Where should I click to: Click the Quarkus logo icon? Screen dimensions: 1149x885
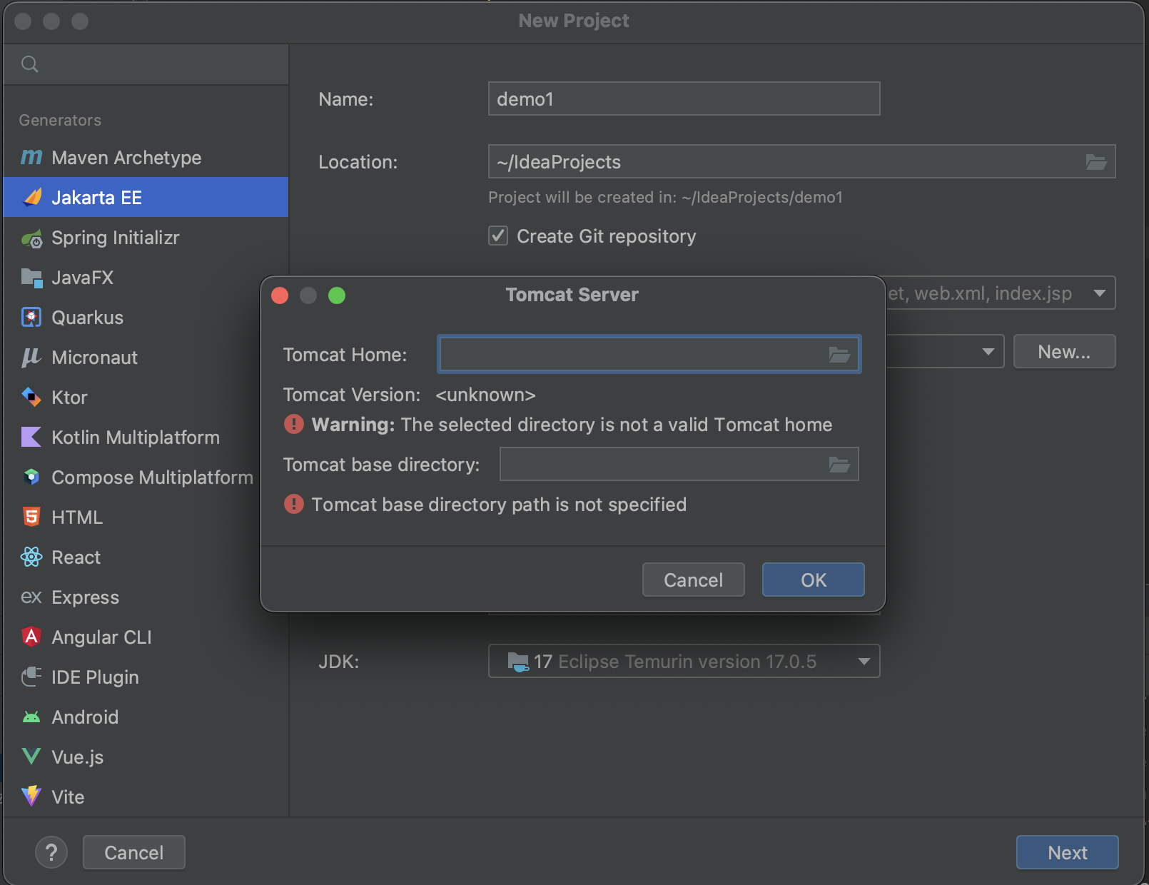[x=31, y=317]
